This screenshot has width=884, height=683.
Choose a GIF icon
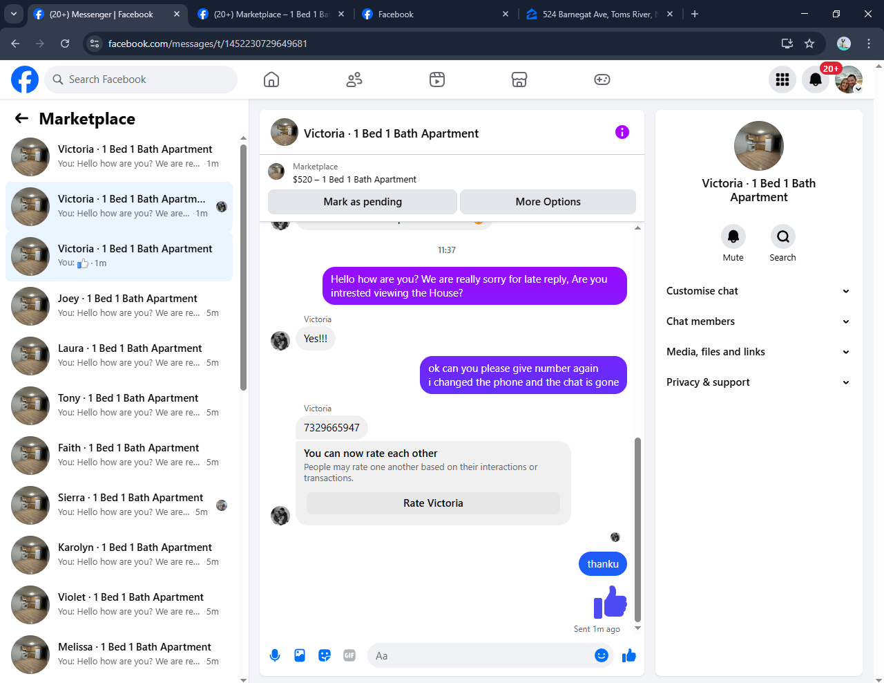[349, 655]
